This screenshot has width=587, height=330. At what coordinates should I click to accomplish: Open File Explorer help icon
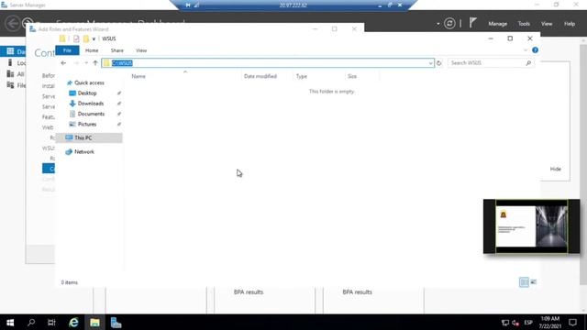coord(535,50)
